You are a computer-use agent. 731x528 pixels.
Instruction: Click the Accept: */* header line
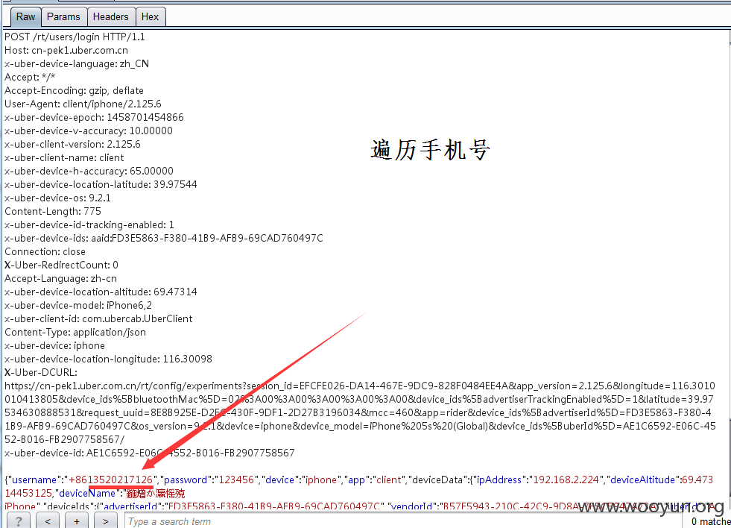[30, 78]
